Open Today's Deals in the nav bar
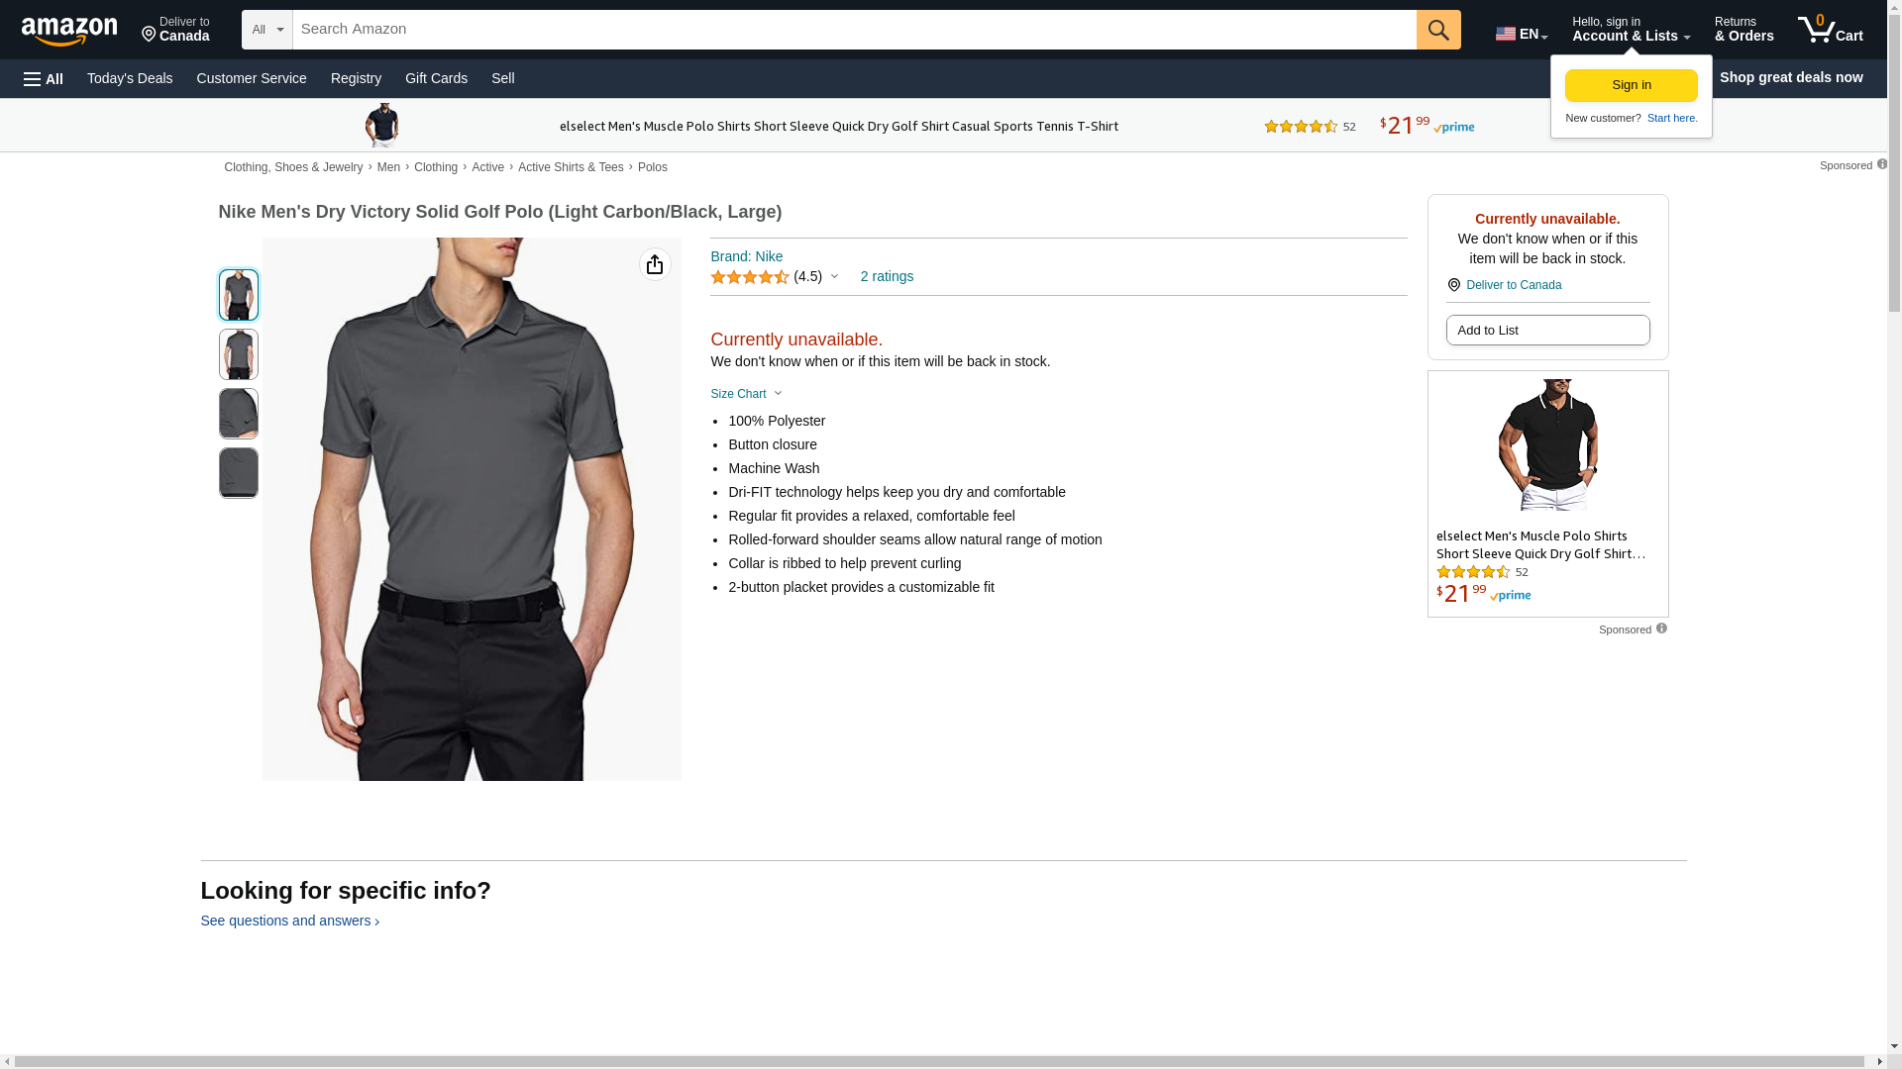 pos(130,78)
